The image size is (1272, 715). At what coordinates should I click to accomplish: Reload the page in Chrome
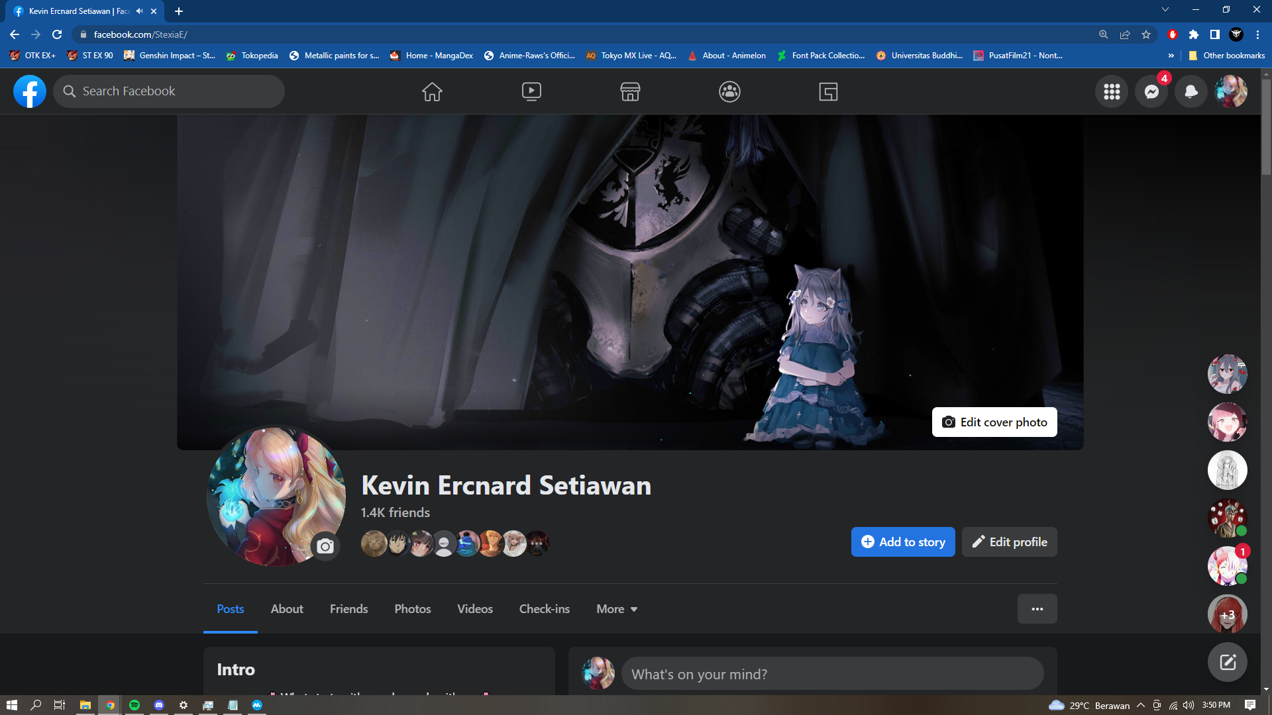pos(57,34)
